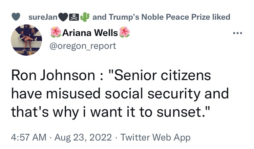This screenshot has height=149, width=254.
Task: Open the sureJan profile link
Action: [43, 17]
